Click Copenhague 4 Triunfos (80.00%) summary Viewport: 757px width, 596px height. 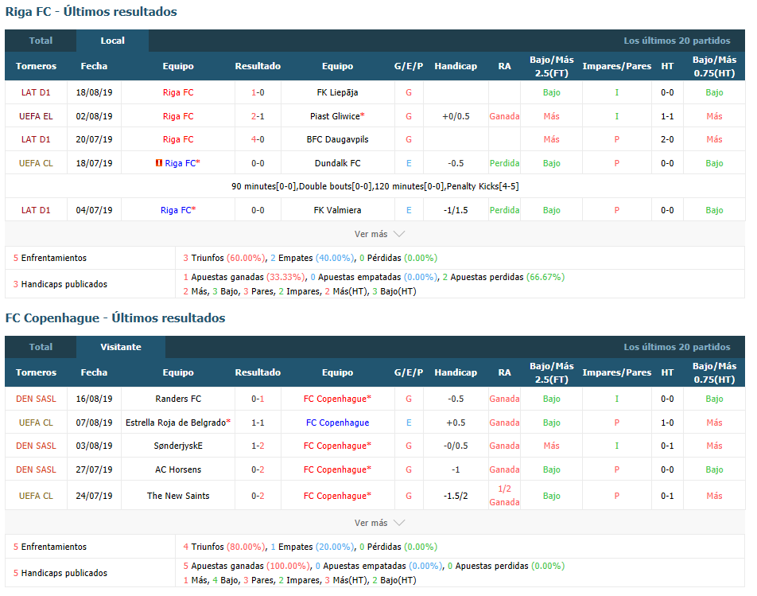pyautogui.click(x=224, y=547)
